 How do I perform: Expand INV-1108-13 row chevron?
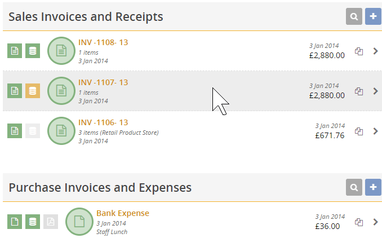[x=375, y=51]
